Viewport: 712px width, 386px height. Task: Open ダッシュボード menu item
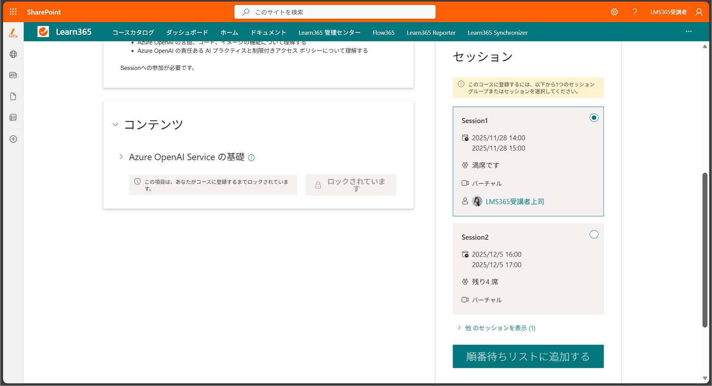(187, 32)
